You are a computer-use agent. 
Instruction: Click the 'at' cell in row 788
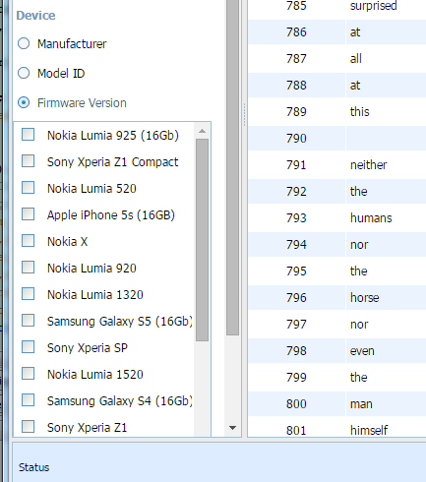pos(386,86)
